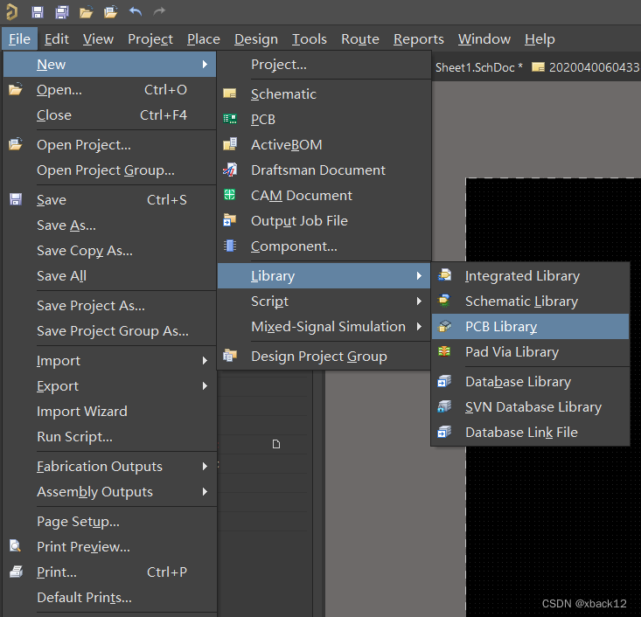Open the Reports menu
The height and width of the screenshot is (617, 641).
(419, 39)
